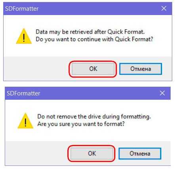Click the SDFormatter title of the upper dialog
The image size is (175, 169).
pyautogui.click(x=22, y=9)
